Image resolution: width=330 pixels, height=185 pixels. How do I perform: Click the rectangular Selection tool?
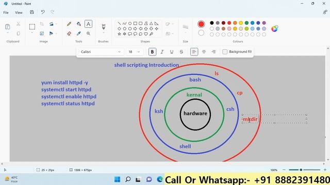tap(32, 27)
